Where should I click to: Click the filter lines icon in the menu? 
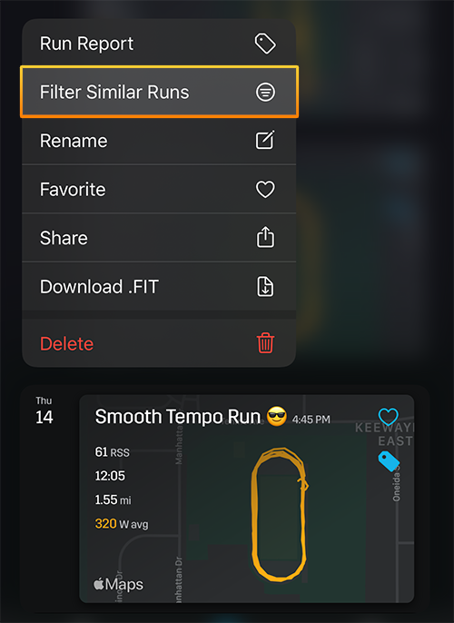point(265,93)
